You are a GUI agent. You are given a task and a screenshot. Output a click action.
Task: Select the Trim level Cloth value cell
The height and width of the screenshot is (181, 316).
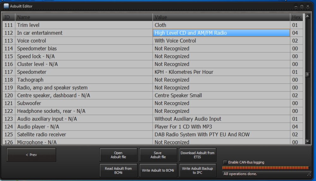221,25
